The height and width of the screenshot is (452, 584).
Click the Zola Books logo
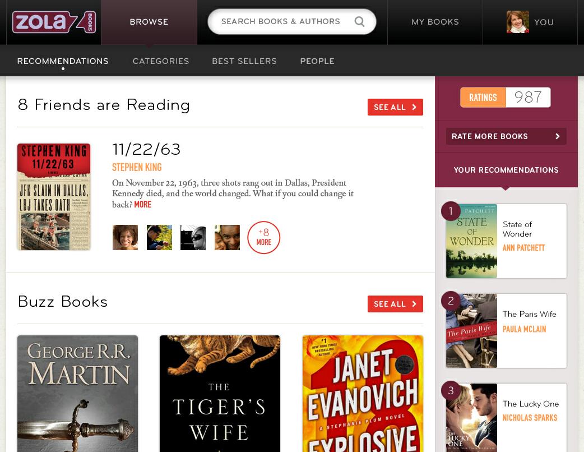point(54,22)
